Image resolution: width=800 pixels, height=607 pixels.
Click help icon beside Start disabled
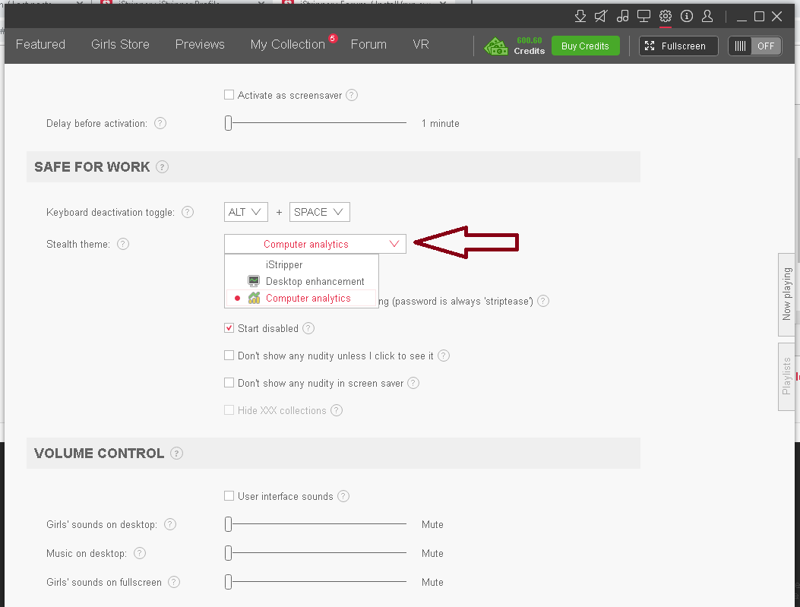(308, 328)
